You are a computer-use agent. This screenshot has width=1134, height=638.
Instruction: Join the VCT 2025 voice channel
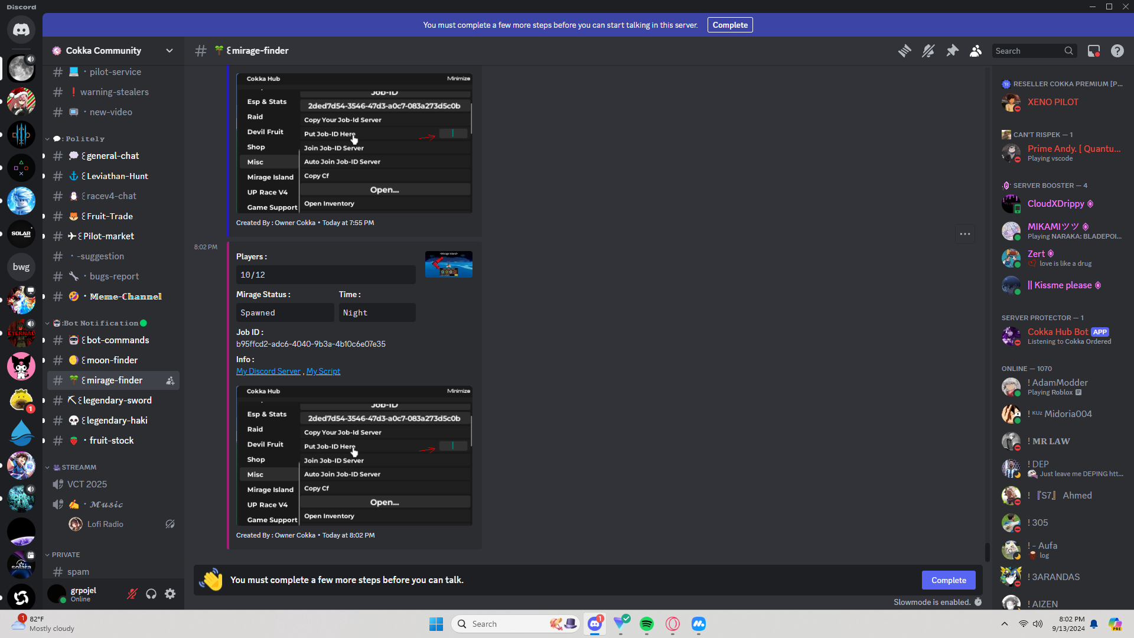coord(113,484)
